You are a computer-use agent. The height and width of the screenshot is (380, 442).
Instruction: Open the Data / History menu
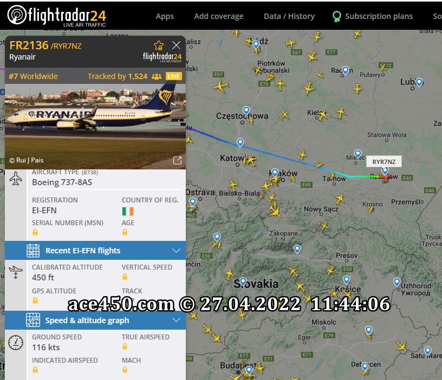click(x=289, y=16)
